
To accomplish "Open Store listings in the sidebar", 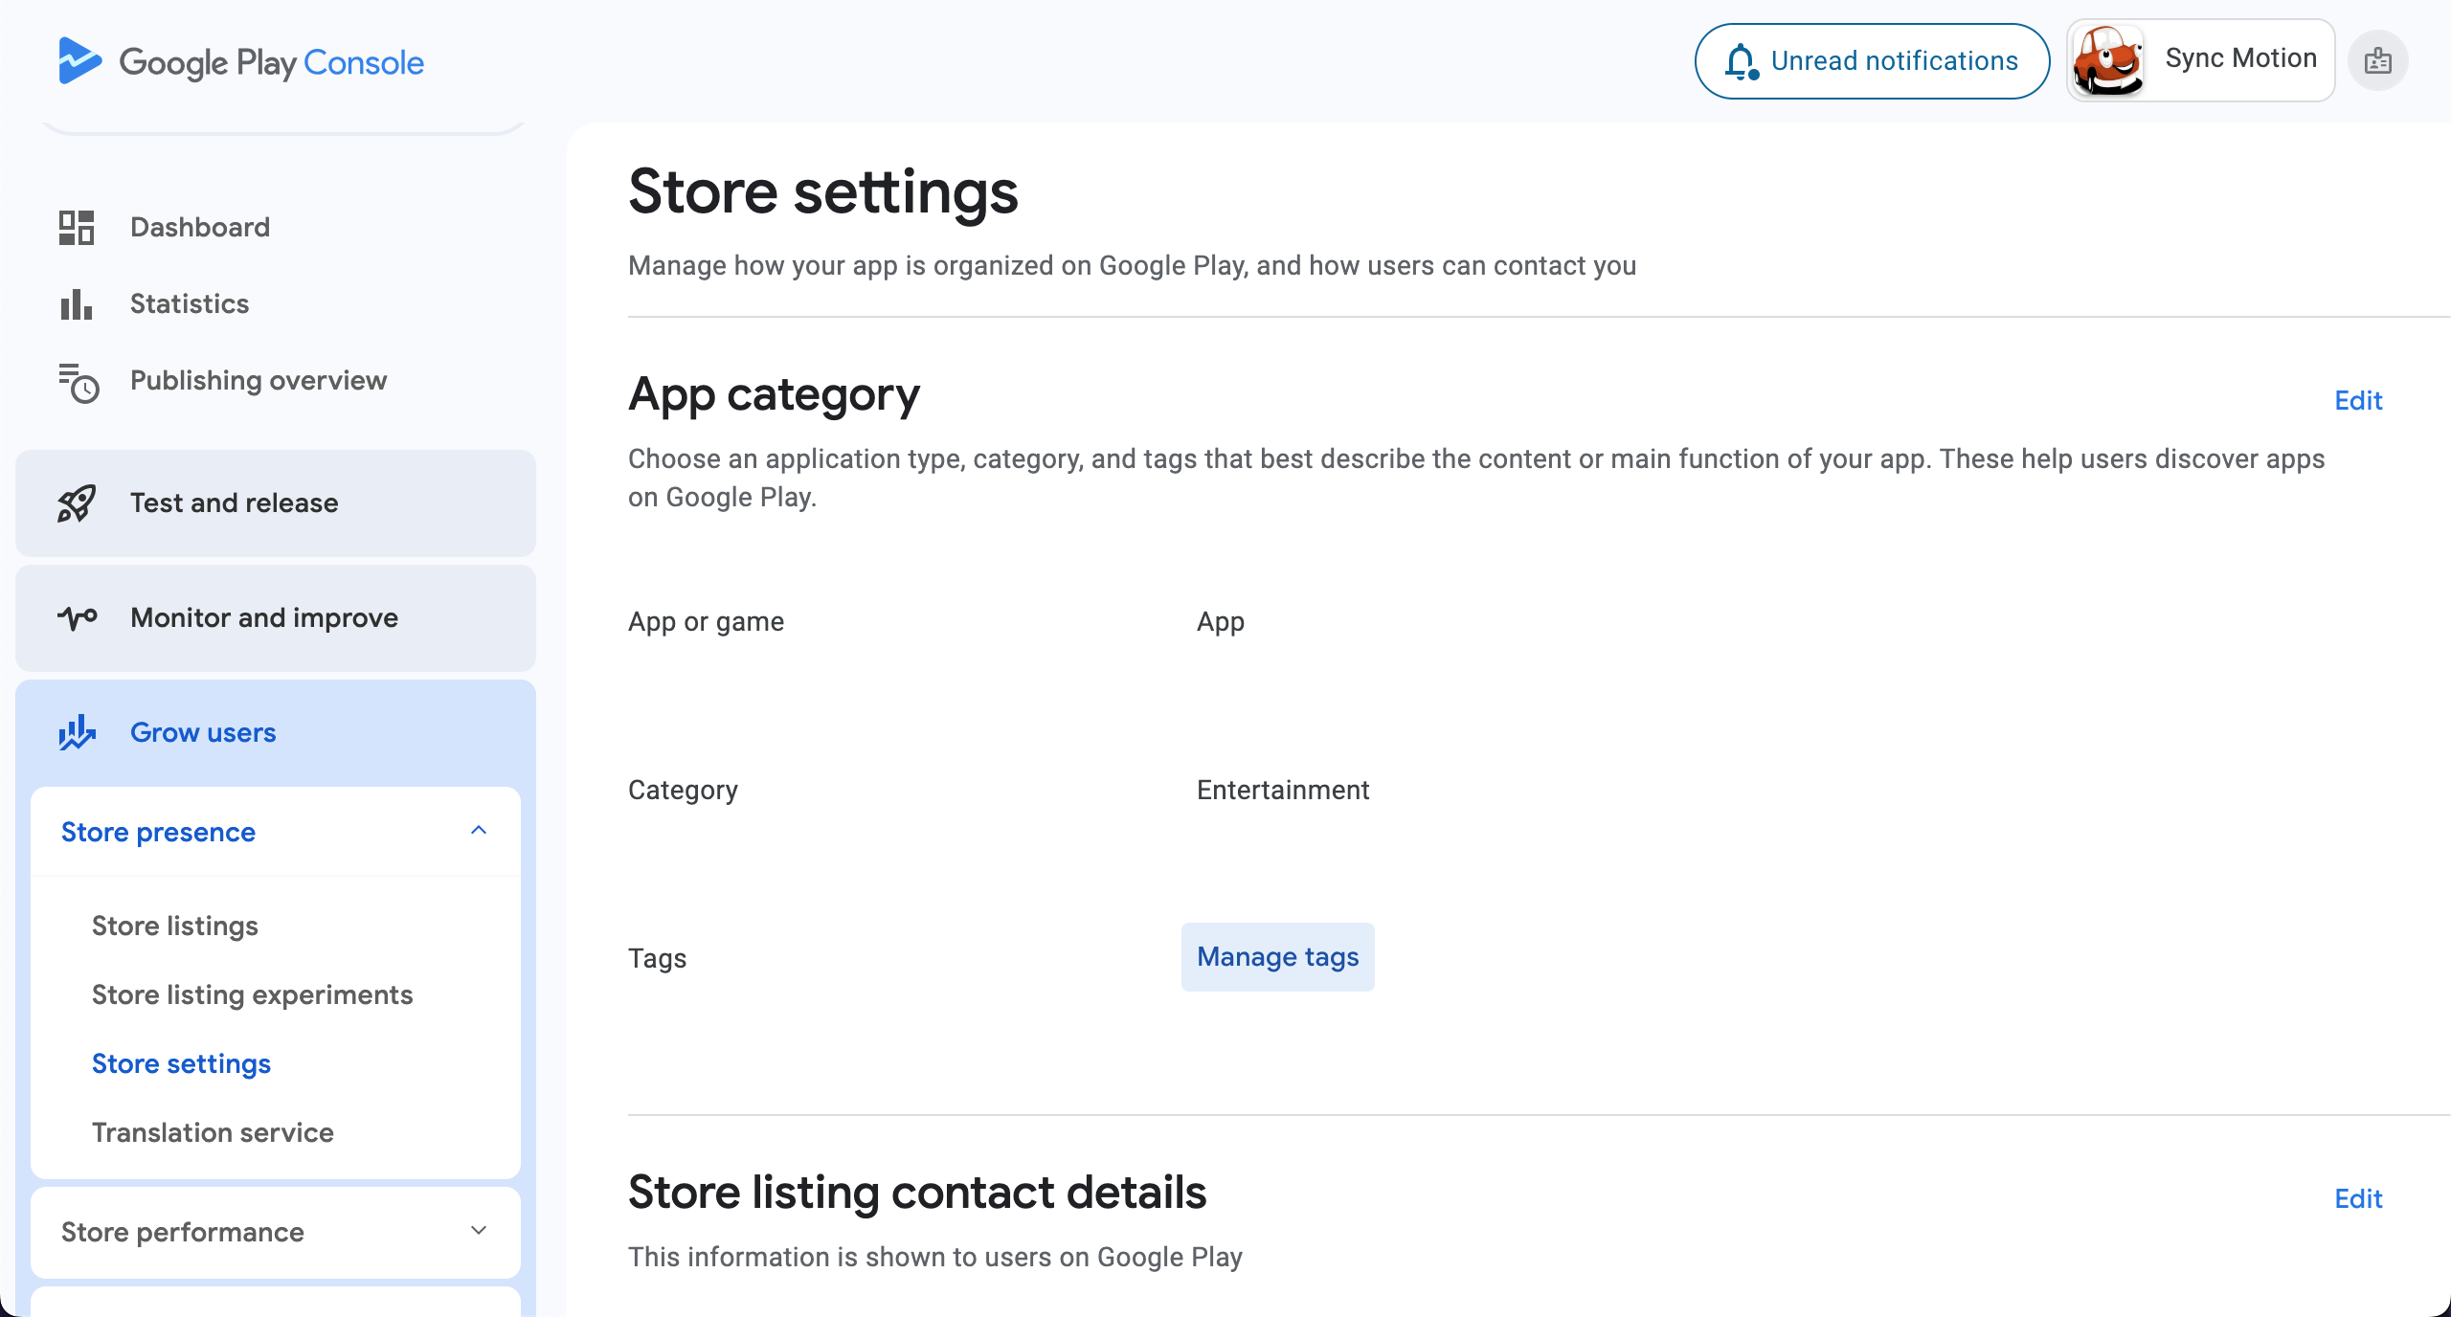I will click(175, 926).
